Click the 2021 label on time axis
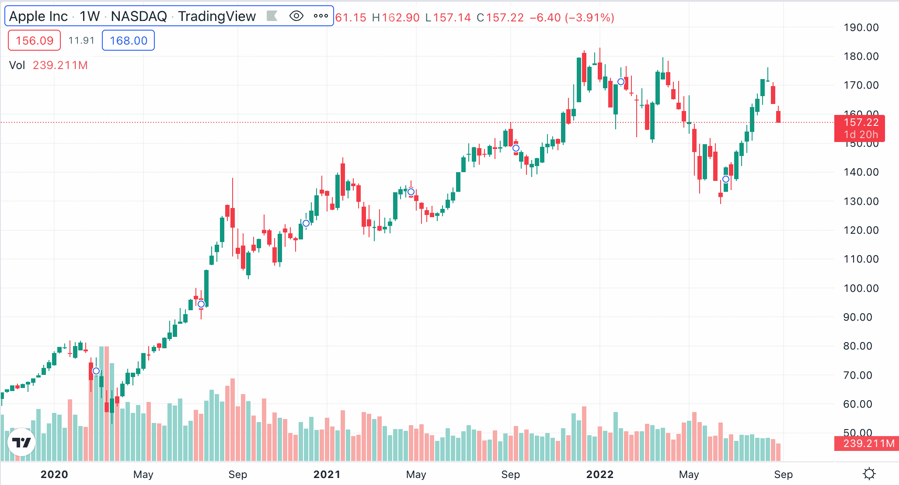The height and width of the screenshot is (485, 899). (327, 475)
